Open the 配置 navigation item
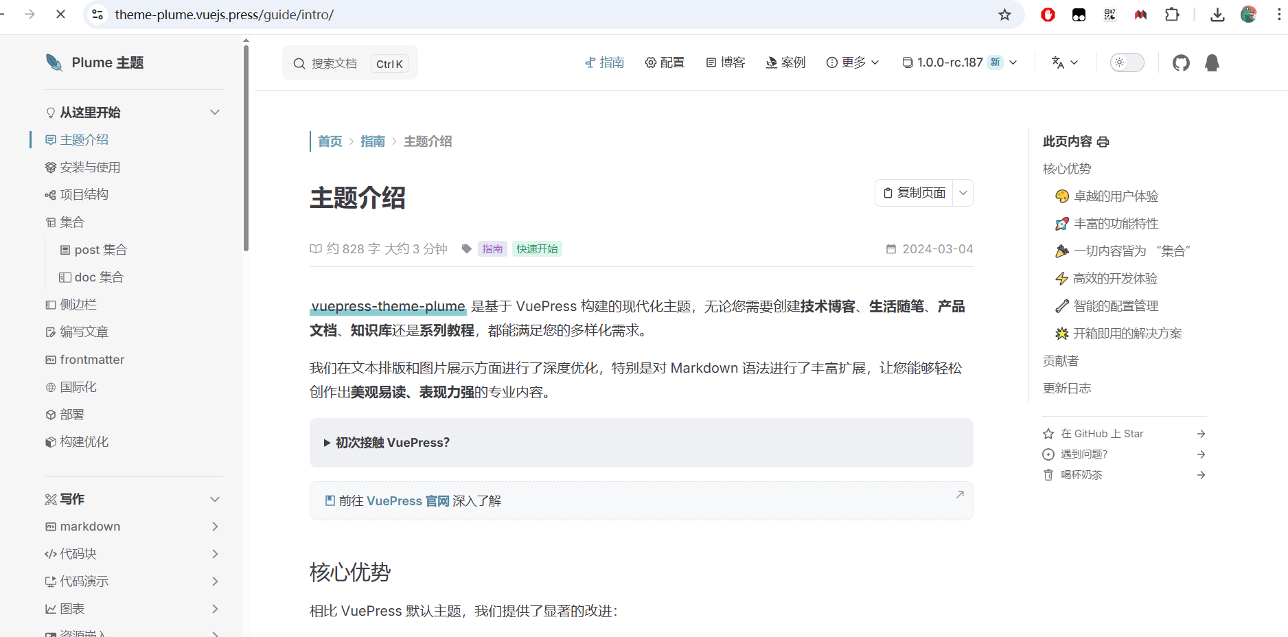 click(665, 62)
